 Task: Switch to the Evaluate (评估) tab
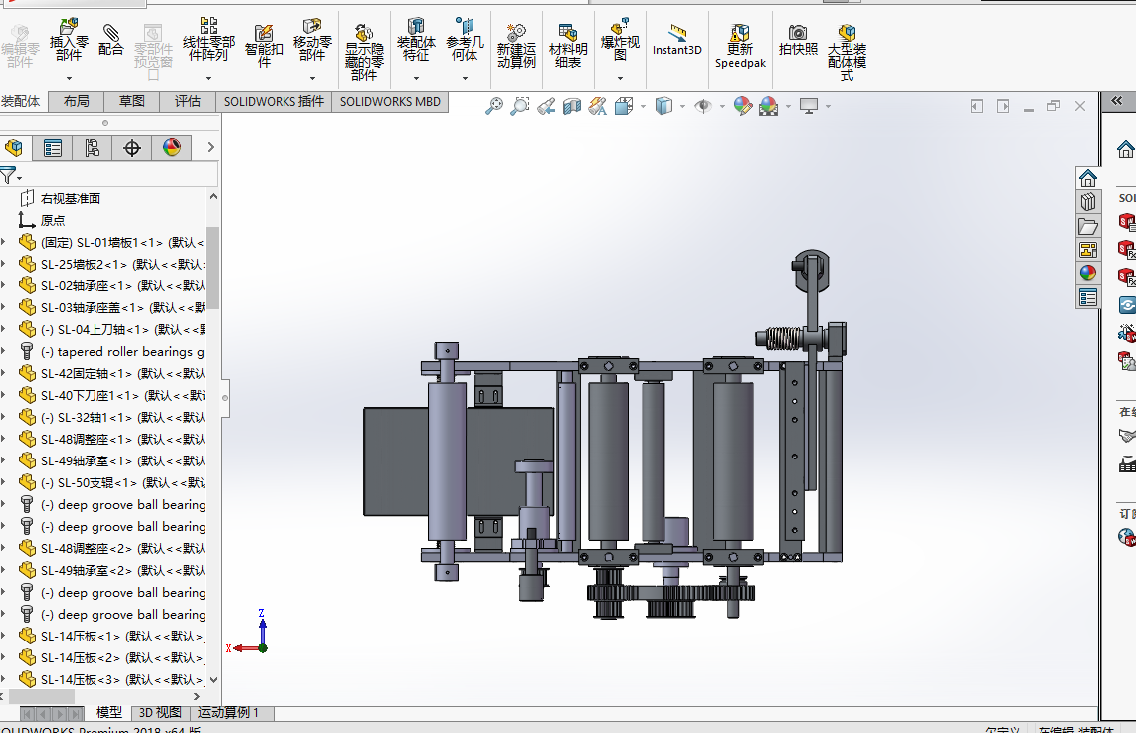pos(188,102)
